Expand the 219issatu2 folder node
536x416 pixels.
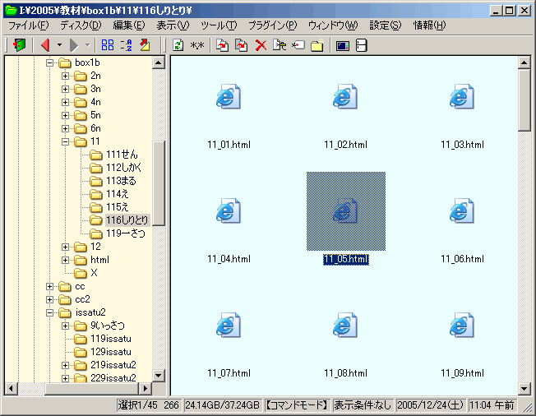click(66, 365)
